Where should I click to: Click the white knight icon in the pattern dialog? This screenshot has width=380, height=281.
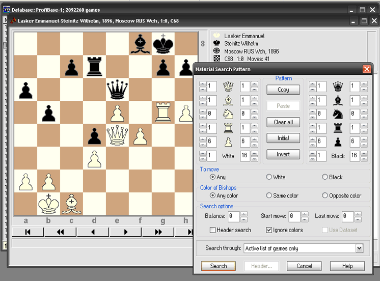pyautogui.click(x=228, y=114)
